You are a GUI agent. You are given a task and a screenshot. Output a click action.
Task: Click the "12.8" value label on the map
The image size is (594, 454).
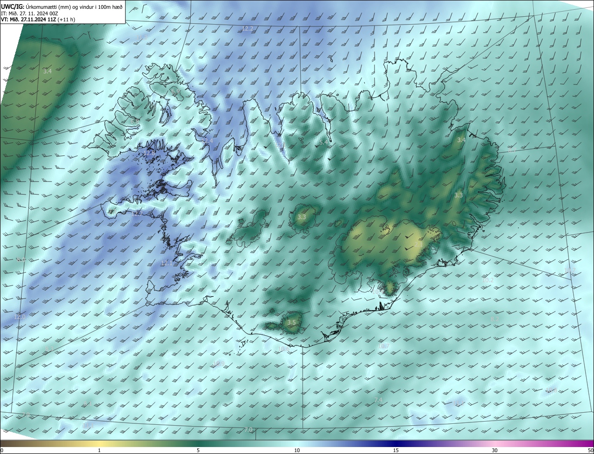tap(148, 153)
